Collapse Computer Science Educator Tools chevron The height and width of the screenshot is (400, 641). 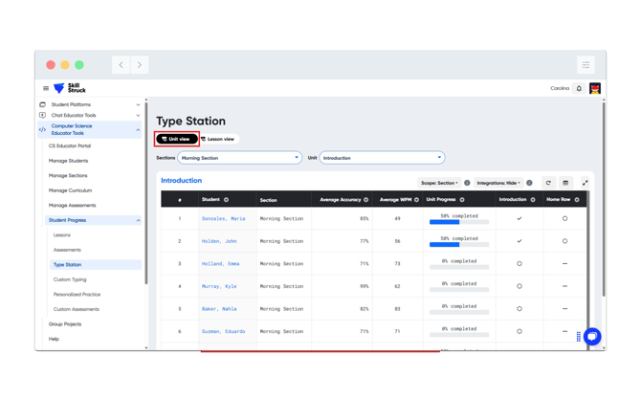(138, 129)
